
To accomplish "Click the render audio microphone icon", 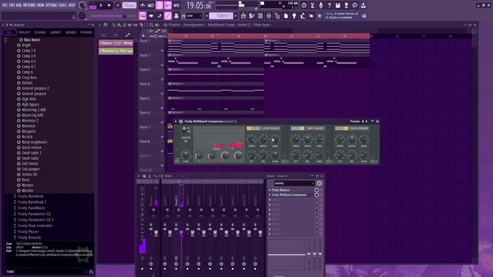I will tap(321, 5).
